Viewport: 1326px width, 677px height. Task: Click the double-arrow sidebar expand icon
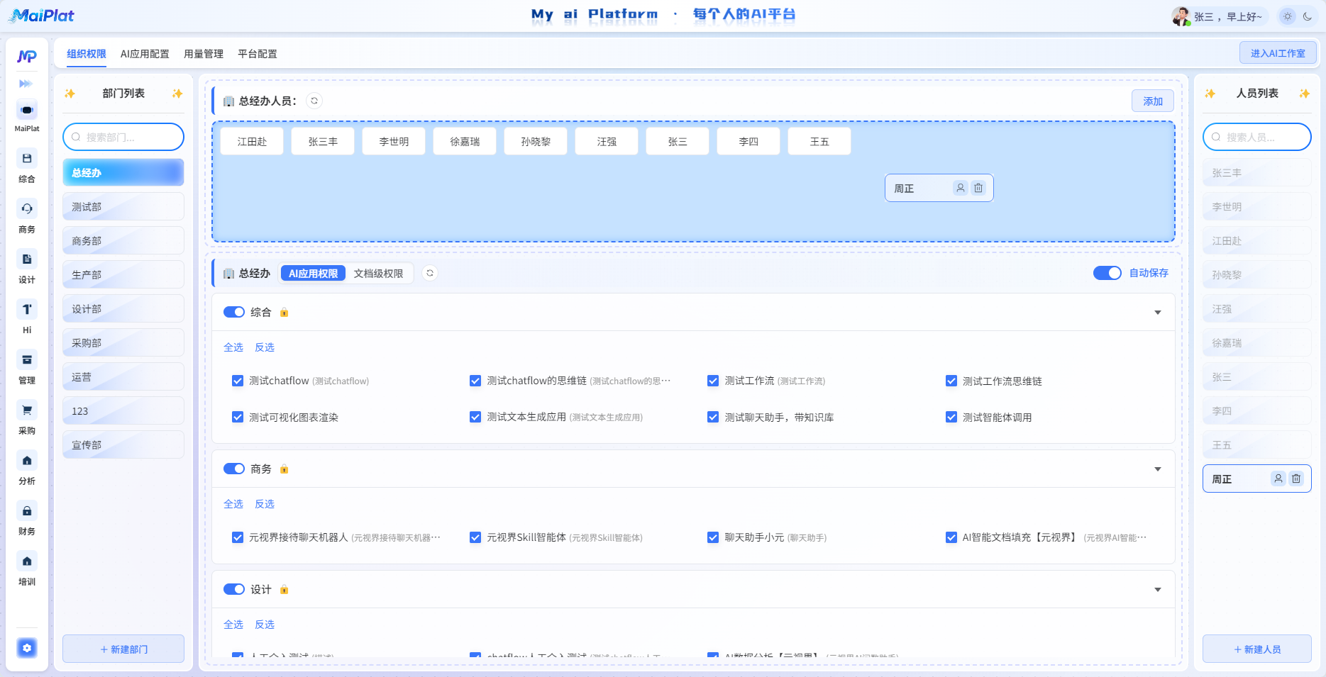(x=26, y=84)
